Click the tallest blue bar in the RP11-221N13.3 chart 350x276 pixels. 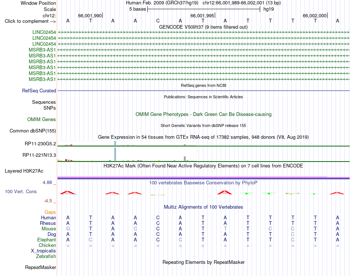[115, 154]
